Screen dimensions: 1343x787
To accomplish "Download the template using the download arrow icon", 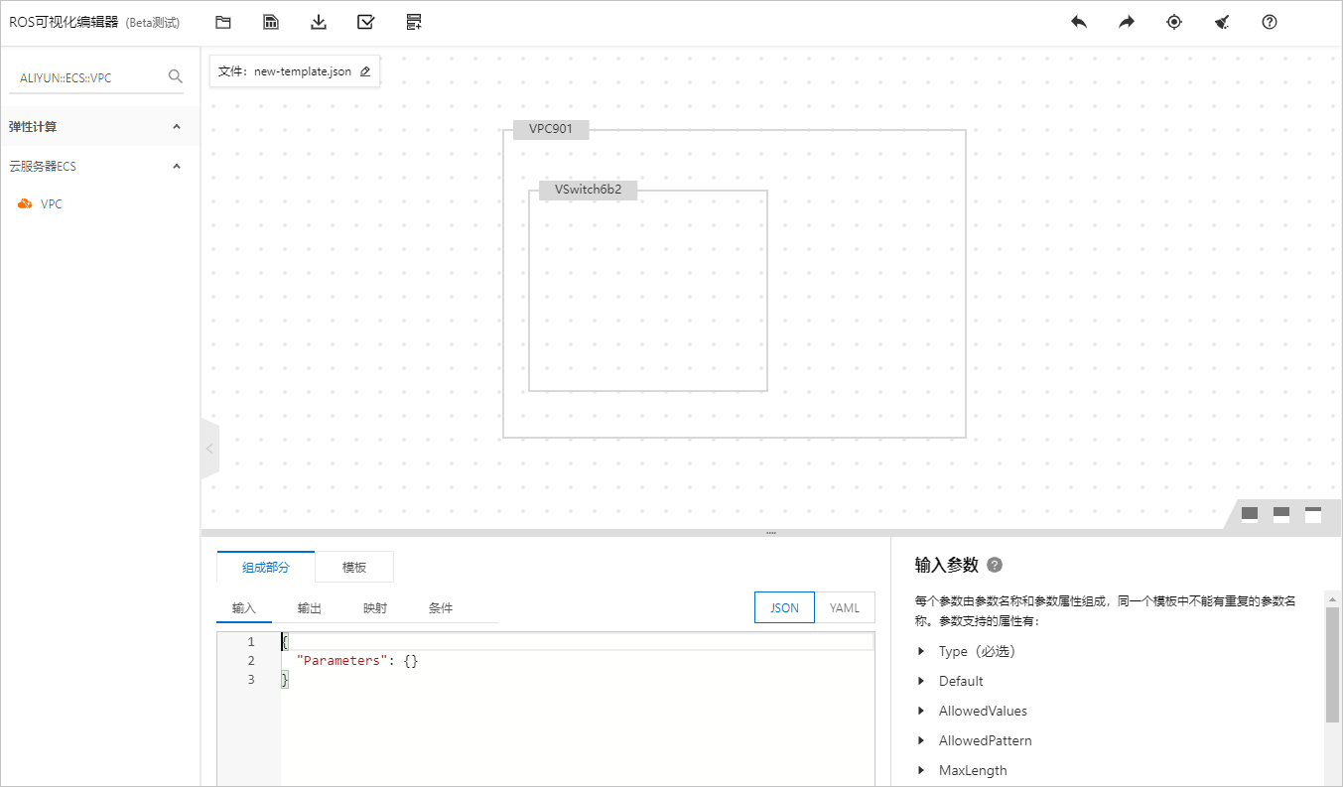I will 319,22.
